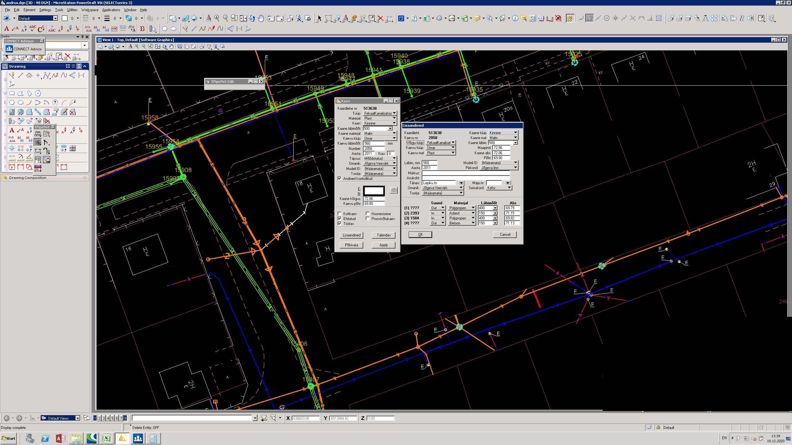
Task: Open the calculator from Windows taskbar
Action: [x=153, y=438]
